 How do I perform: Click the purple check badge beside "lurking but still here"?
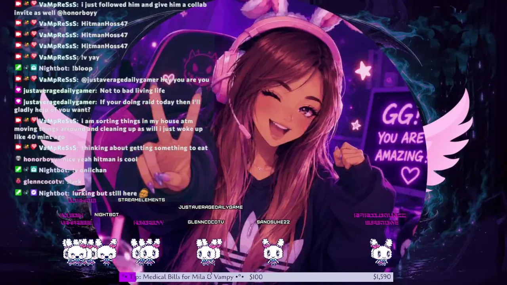pyautogui.click(x=34, y=193)
